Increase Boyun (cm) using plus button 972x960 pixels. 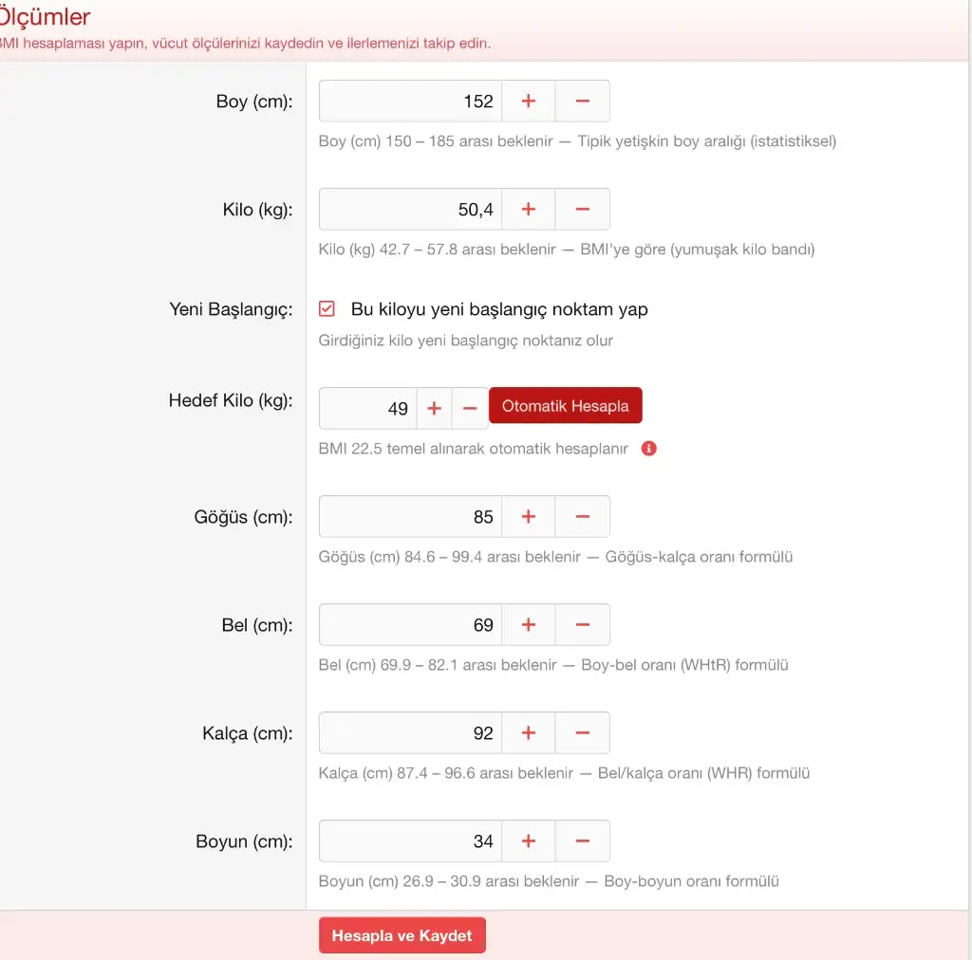tap(528, 841)
